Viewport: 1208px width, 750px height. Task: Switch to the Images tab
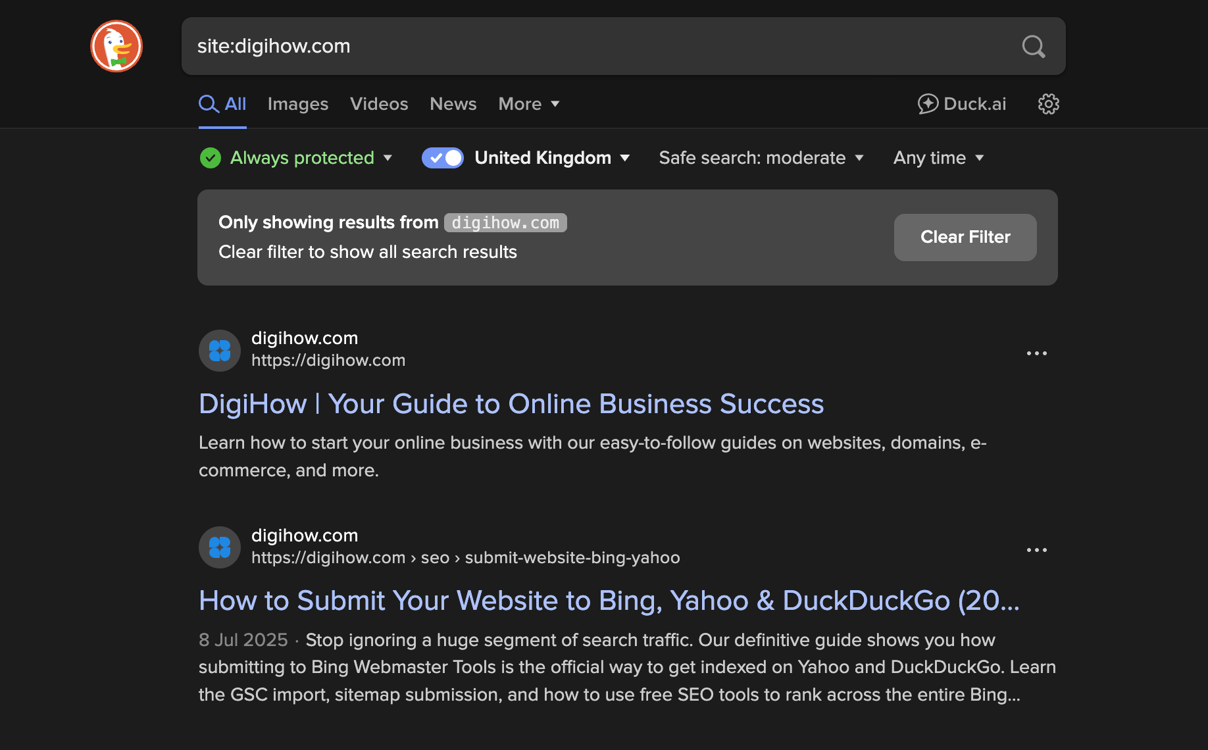pyautogui.click(x=297, y=104)
